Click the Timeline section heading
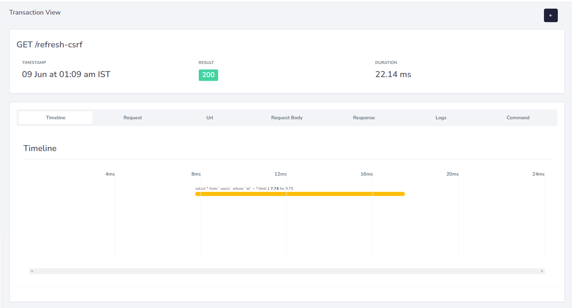The image size is (572, 308). point(40,148)
